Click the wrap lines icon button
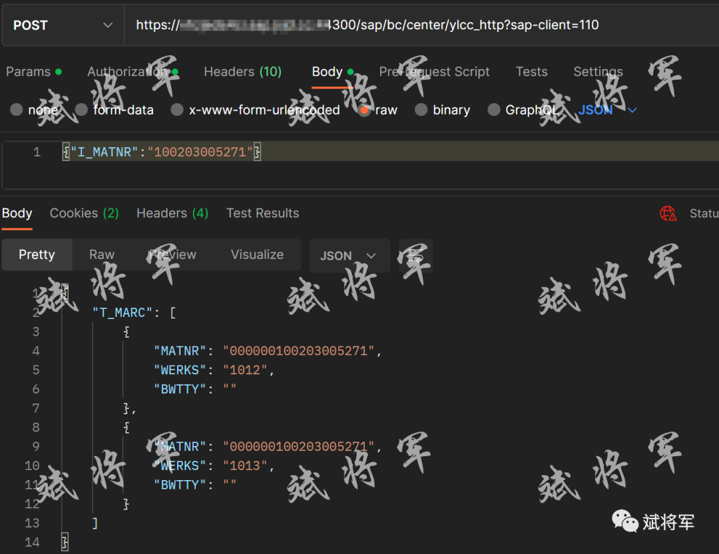 415,256
